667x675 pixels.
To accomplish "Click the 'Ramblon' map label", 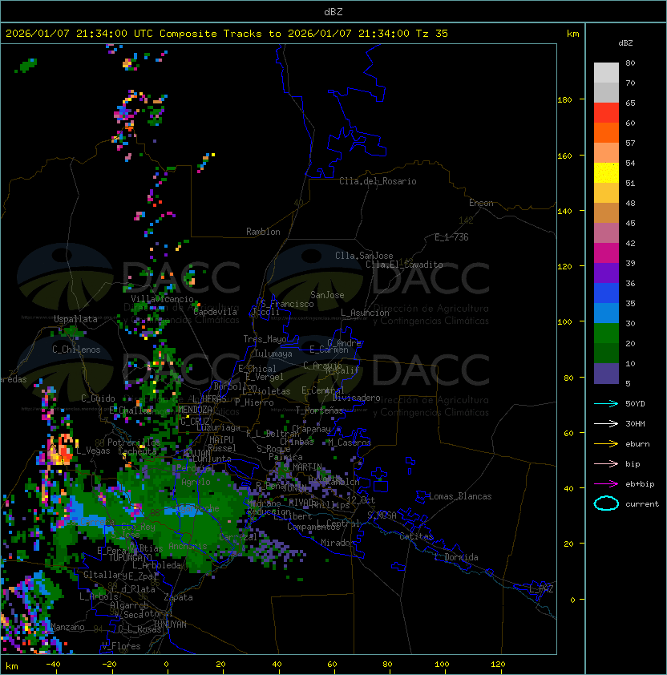I will (x=263, y=232).
